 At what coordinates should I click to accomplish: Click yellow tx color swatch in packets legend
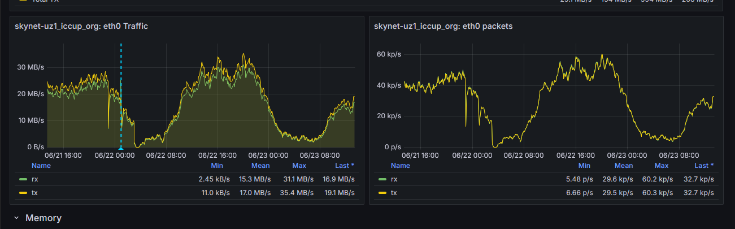[x=382, y=193]
